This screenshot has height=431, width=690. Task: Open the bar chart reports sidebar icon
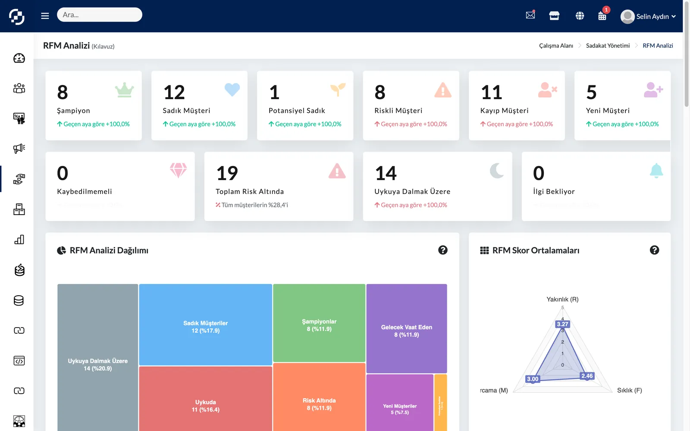[x=19, y=240]
